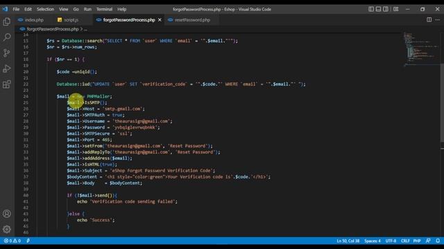Change encoding via UTF-8
The image size is (444, 249).
(391, 241)
